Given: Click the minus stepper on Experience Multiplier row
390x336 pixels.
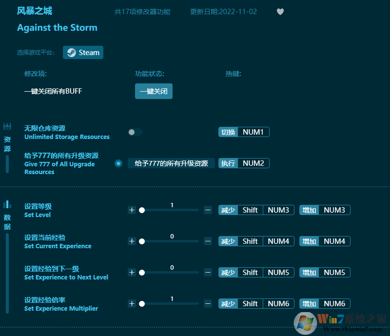Looking at the screenshot, I should (208, 303).
